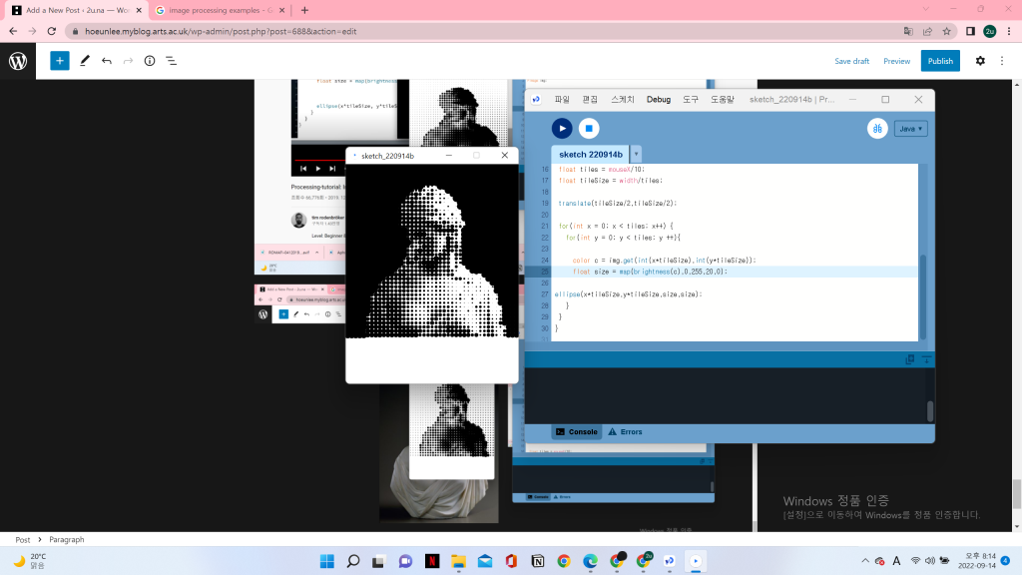Toggle the IME input mode 'A' indicator
The image size is (1022, 575).
(x=897, y=561)
